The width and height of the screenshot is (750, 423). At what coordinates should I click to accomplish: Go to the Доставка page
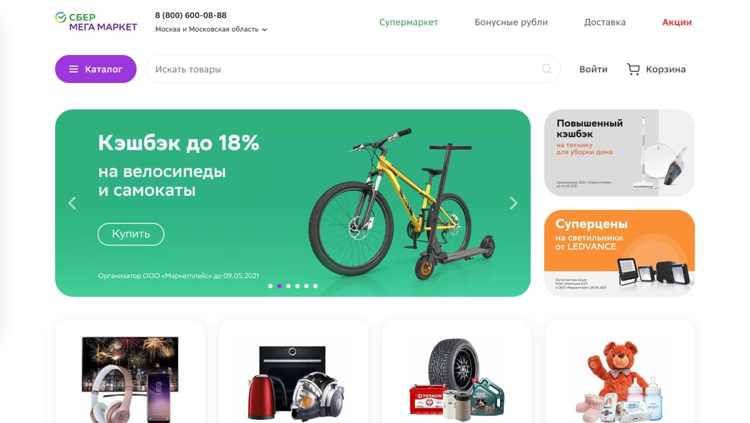click(x=605, y=22)
